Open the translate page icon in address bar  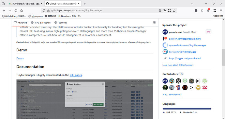pos(165,10)
